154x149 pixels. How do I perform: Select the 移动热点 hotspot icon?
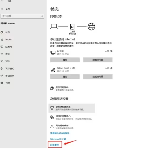point(2,76)
